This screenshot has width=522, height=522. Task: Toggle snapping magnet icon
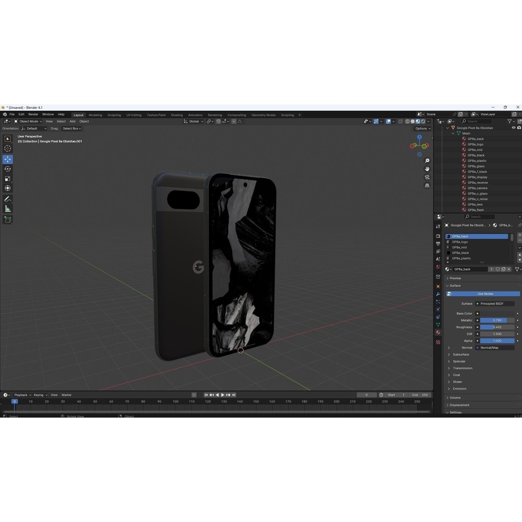[x=218, y=121]
